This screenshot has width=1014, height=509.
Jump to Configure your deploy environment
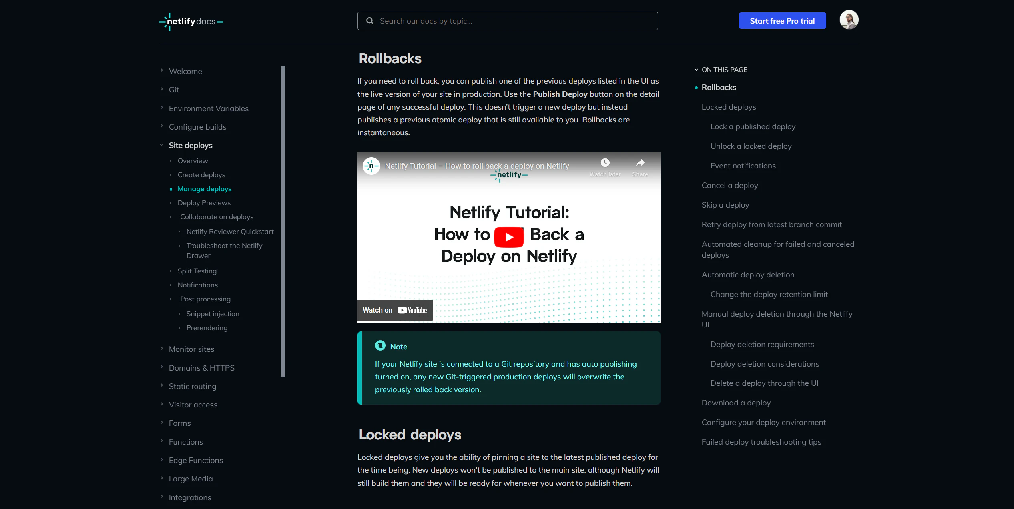tap(763, 422)
